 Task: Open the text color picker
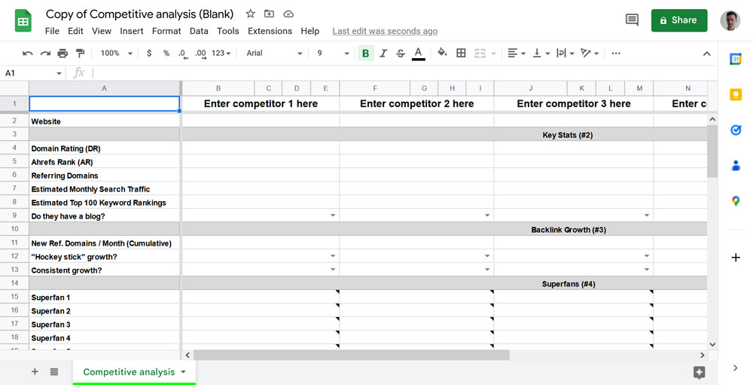(x=418, y=53)
